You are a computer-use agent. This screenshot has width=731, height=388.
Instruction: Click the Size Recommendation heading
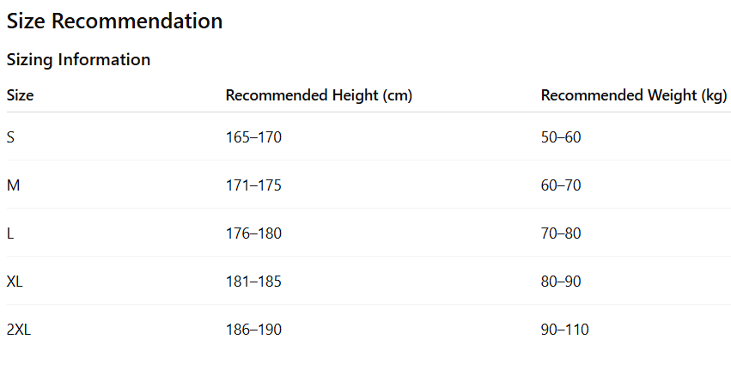pos(114,21)
